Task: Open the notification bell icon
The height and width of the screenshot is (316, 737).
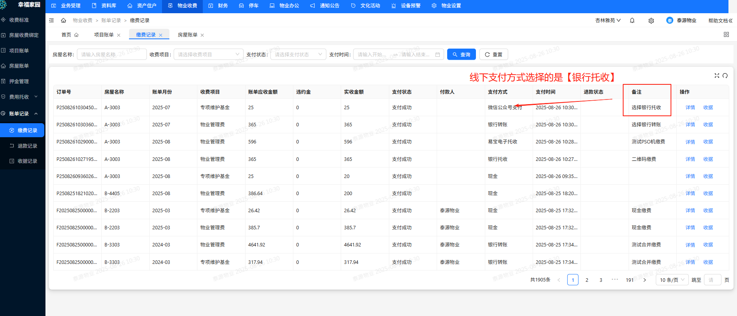Action: tap(632, 20)
